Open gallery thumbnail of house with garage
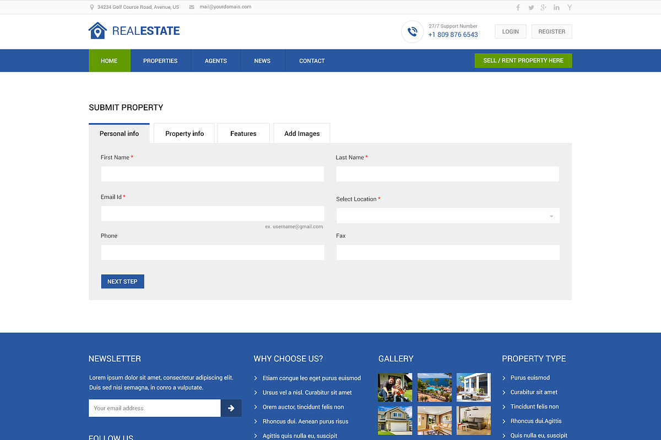The image size is (661, 440). [395, 421]
